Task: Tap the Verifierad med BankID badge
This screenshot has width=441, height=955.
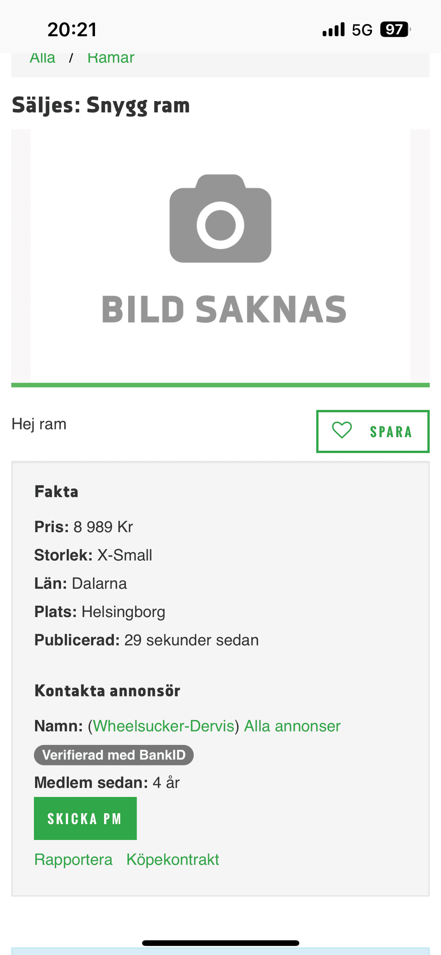Action: (x=114, y=755)
